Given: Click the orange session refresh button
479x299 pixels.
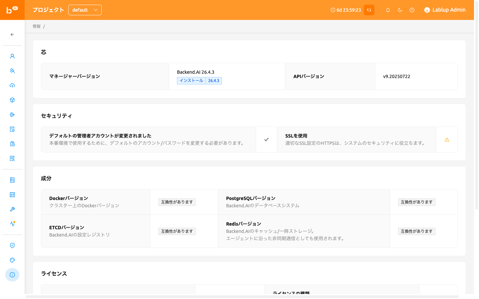Looking at the screenshot, I should tap(369, 10).
